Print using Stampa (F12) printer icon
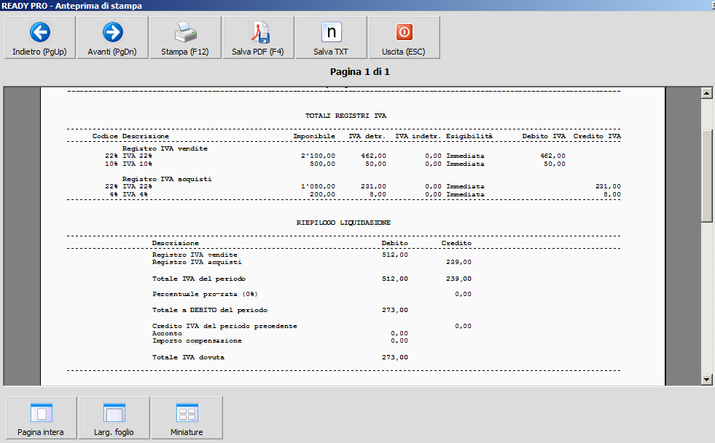The width and height of the screenshot is (715, 443). (186, 38)
